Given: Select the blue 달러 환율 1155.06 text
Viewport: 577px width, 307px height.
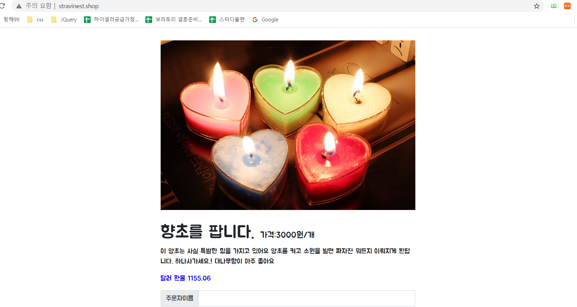Looking at the screenshot, I should click(x=185, y=278).
